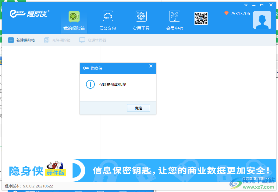
Task: Open the 资源管理器 monitor icon
Action: tap(82, 40)
